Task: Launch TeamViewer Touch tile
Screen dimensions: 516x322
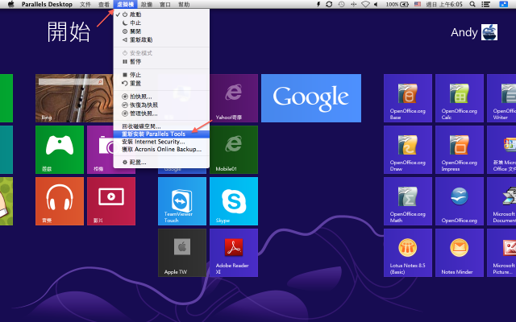Action: click(x=182, y=201)
